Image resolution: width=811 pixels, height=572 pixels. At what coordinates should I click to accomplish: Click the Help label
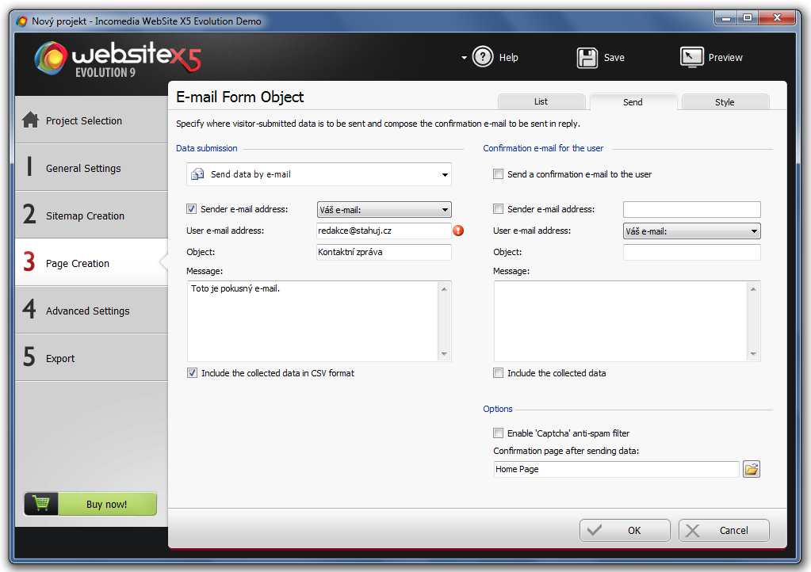[x=508, y=58]
